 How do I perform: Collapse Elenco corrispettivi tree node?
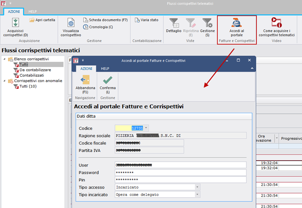click(x=4, y=59)
